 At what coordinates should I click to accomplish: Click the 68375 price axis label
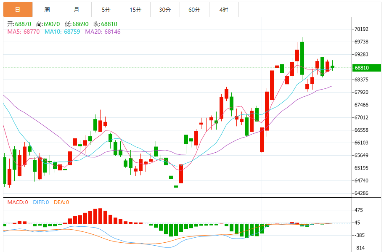(361, 80)
